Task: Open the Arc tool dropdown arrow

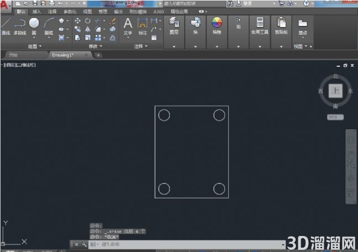Action: coord(49,38)
